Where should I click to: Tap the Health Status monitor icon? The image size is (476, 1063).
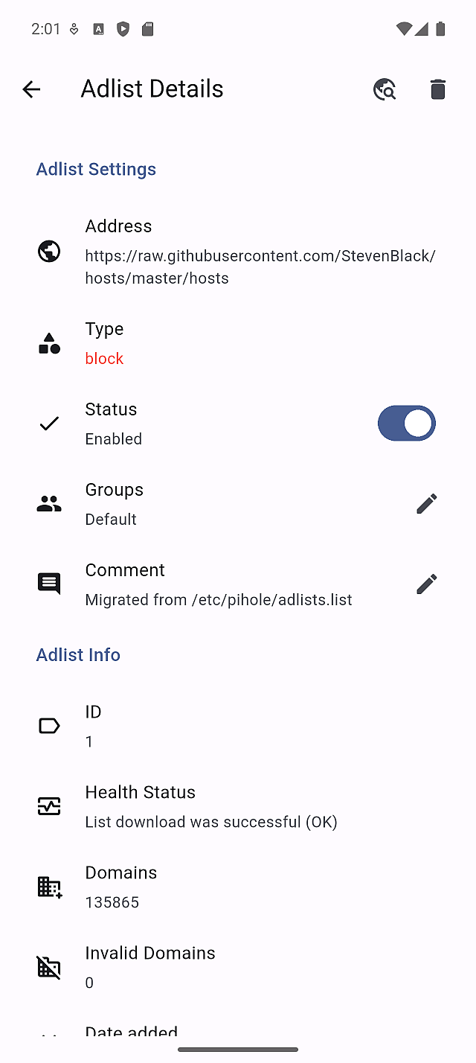[x=49, y=806]
